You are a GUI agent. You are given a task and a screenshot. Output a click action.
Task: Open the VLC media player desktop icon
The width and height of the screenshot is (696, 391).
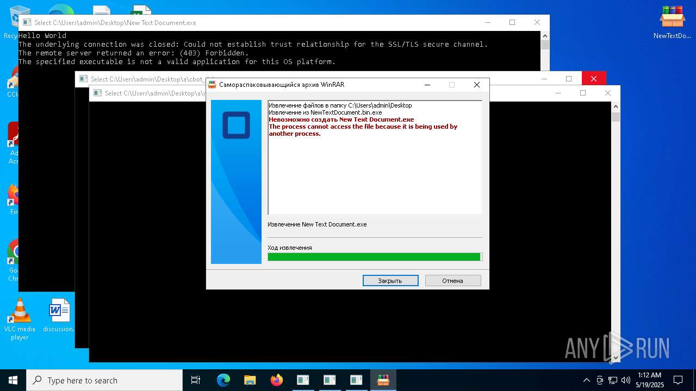pyautogui.click(x=20, y=319)
